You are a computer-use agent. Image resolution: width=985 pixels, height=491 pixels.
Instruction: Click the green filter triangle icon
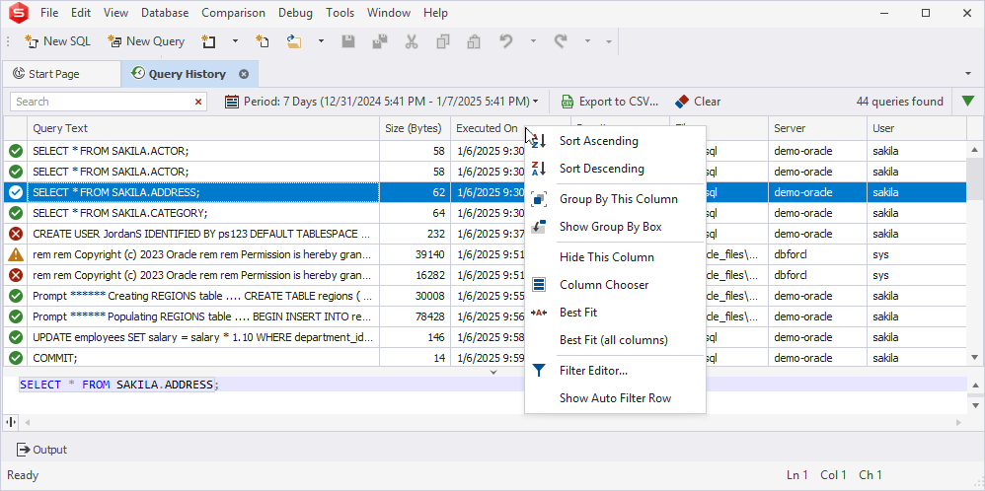pos(968,102)
